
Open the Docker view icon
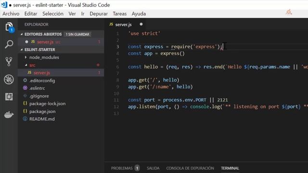9,114
